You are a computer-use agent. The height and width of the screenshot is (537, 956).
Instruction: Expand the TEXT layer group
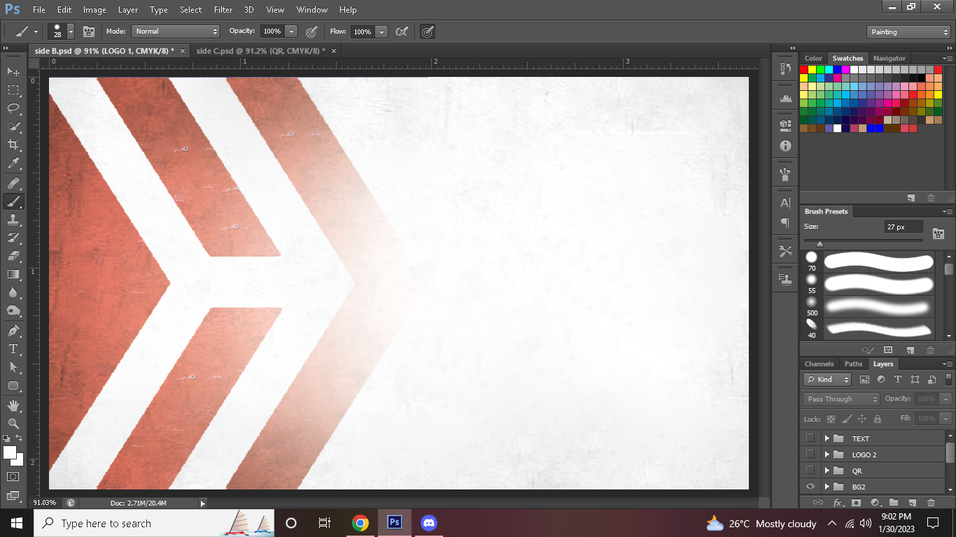827,438
